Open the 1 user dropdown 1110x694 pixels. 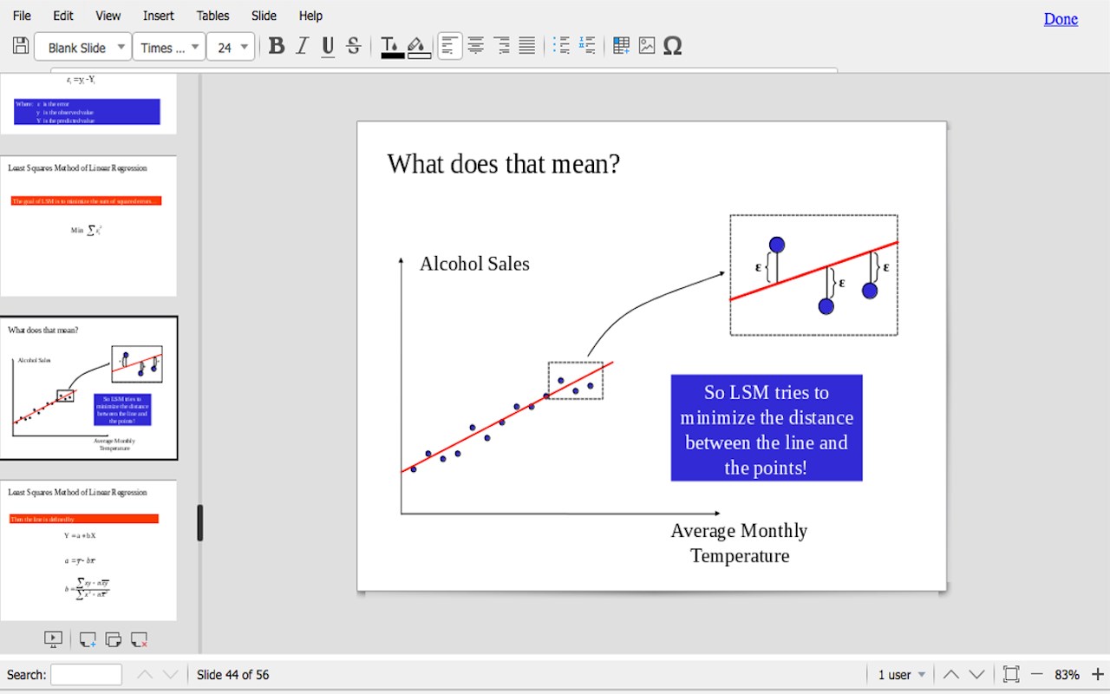click(x=902, y=674)
